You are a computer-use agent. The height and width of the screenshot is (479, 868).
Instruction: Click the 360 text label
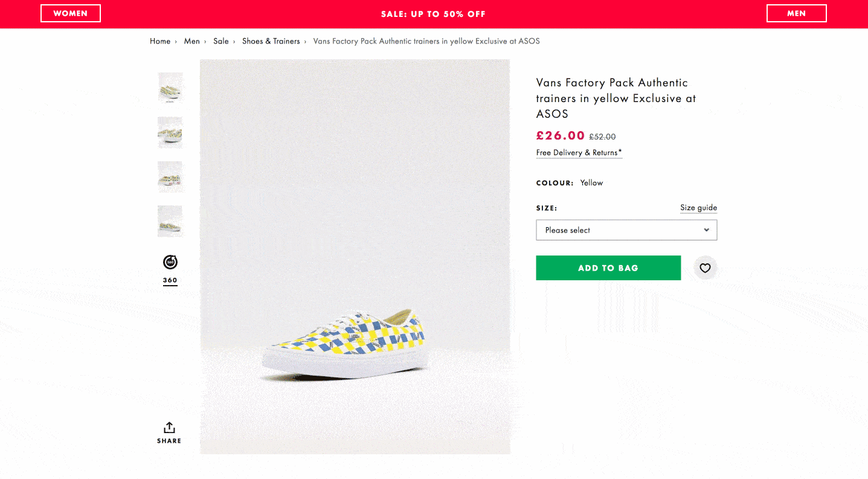[170, 280]
